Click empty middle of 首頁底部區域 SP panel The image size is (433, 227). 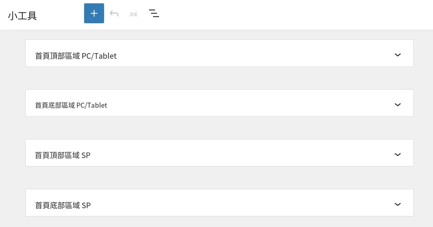pyautogui.click(x=243, y=203)
